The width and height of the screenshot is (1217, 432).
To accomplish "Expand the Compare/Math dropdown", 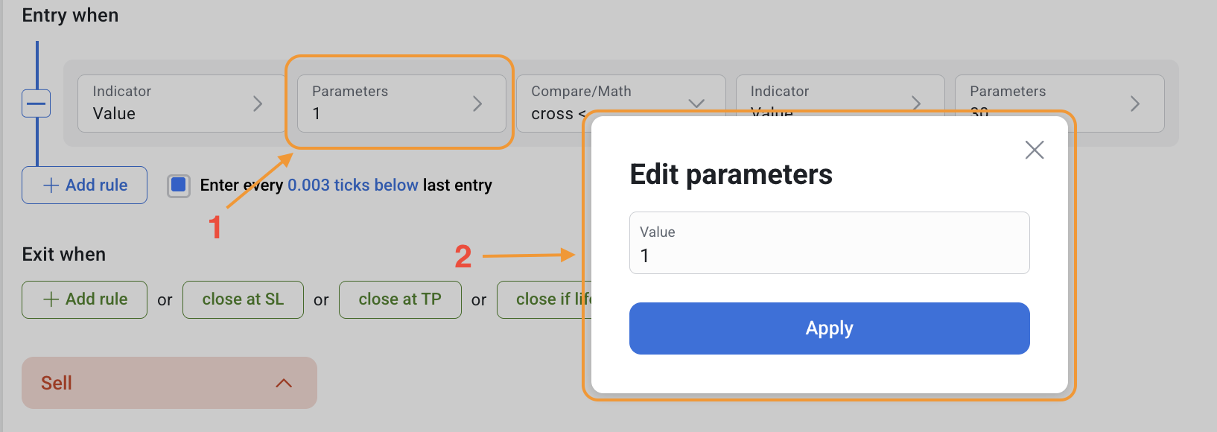I will [620, 104].
